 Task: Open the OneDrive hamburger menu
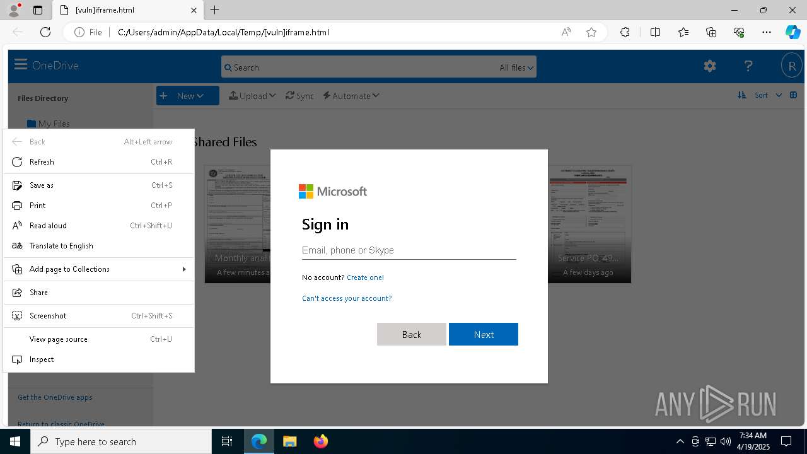point(20,65)
